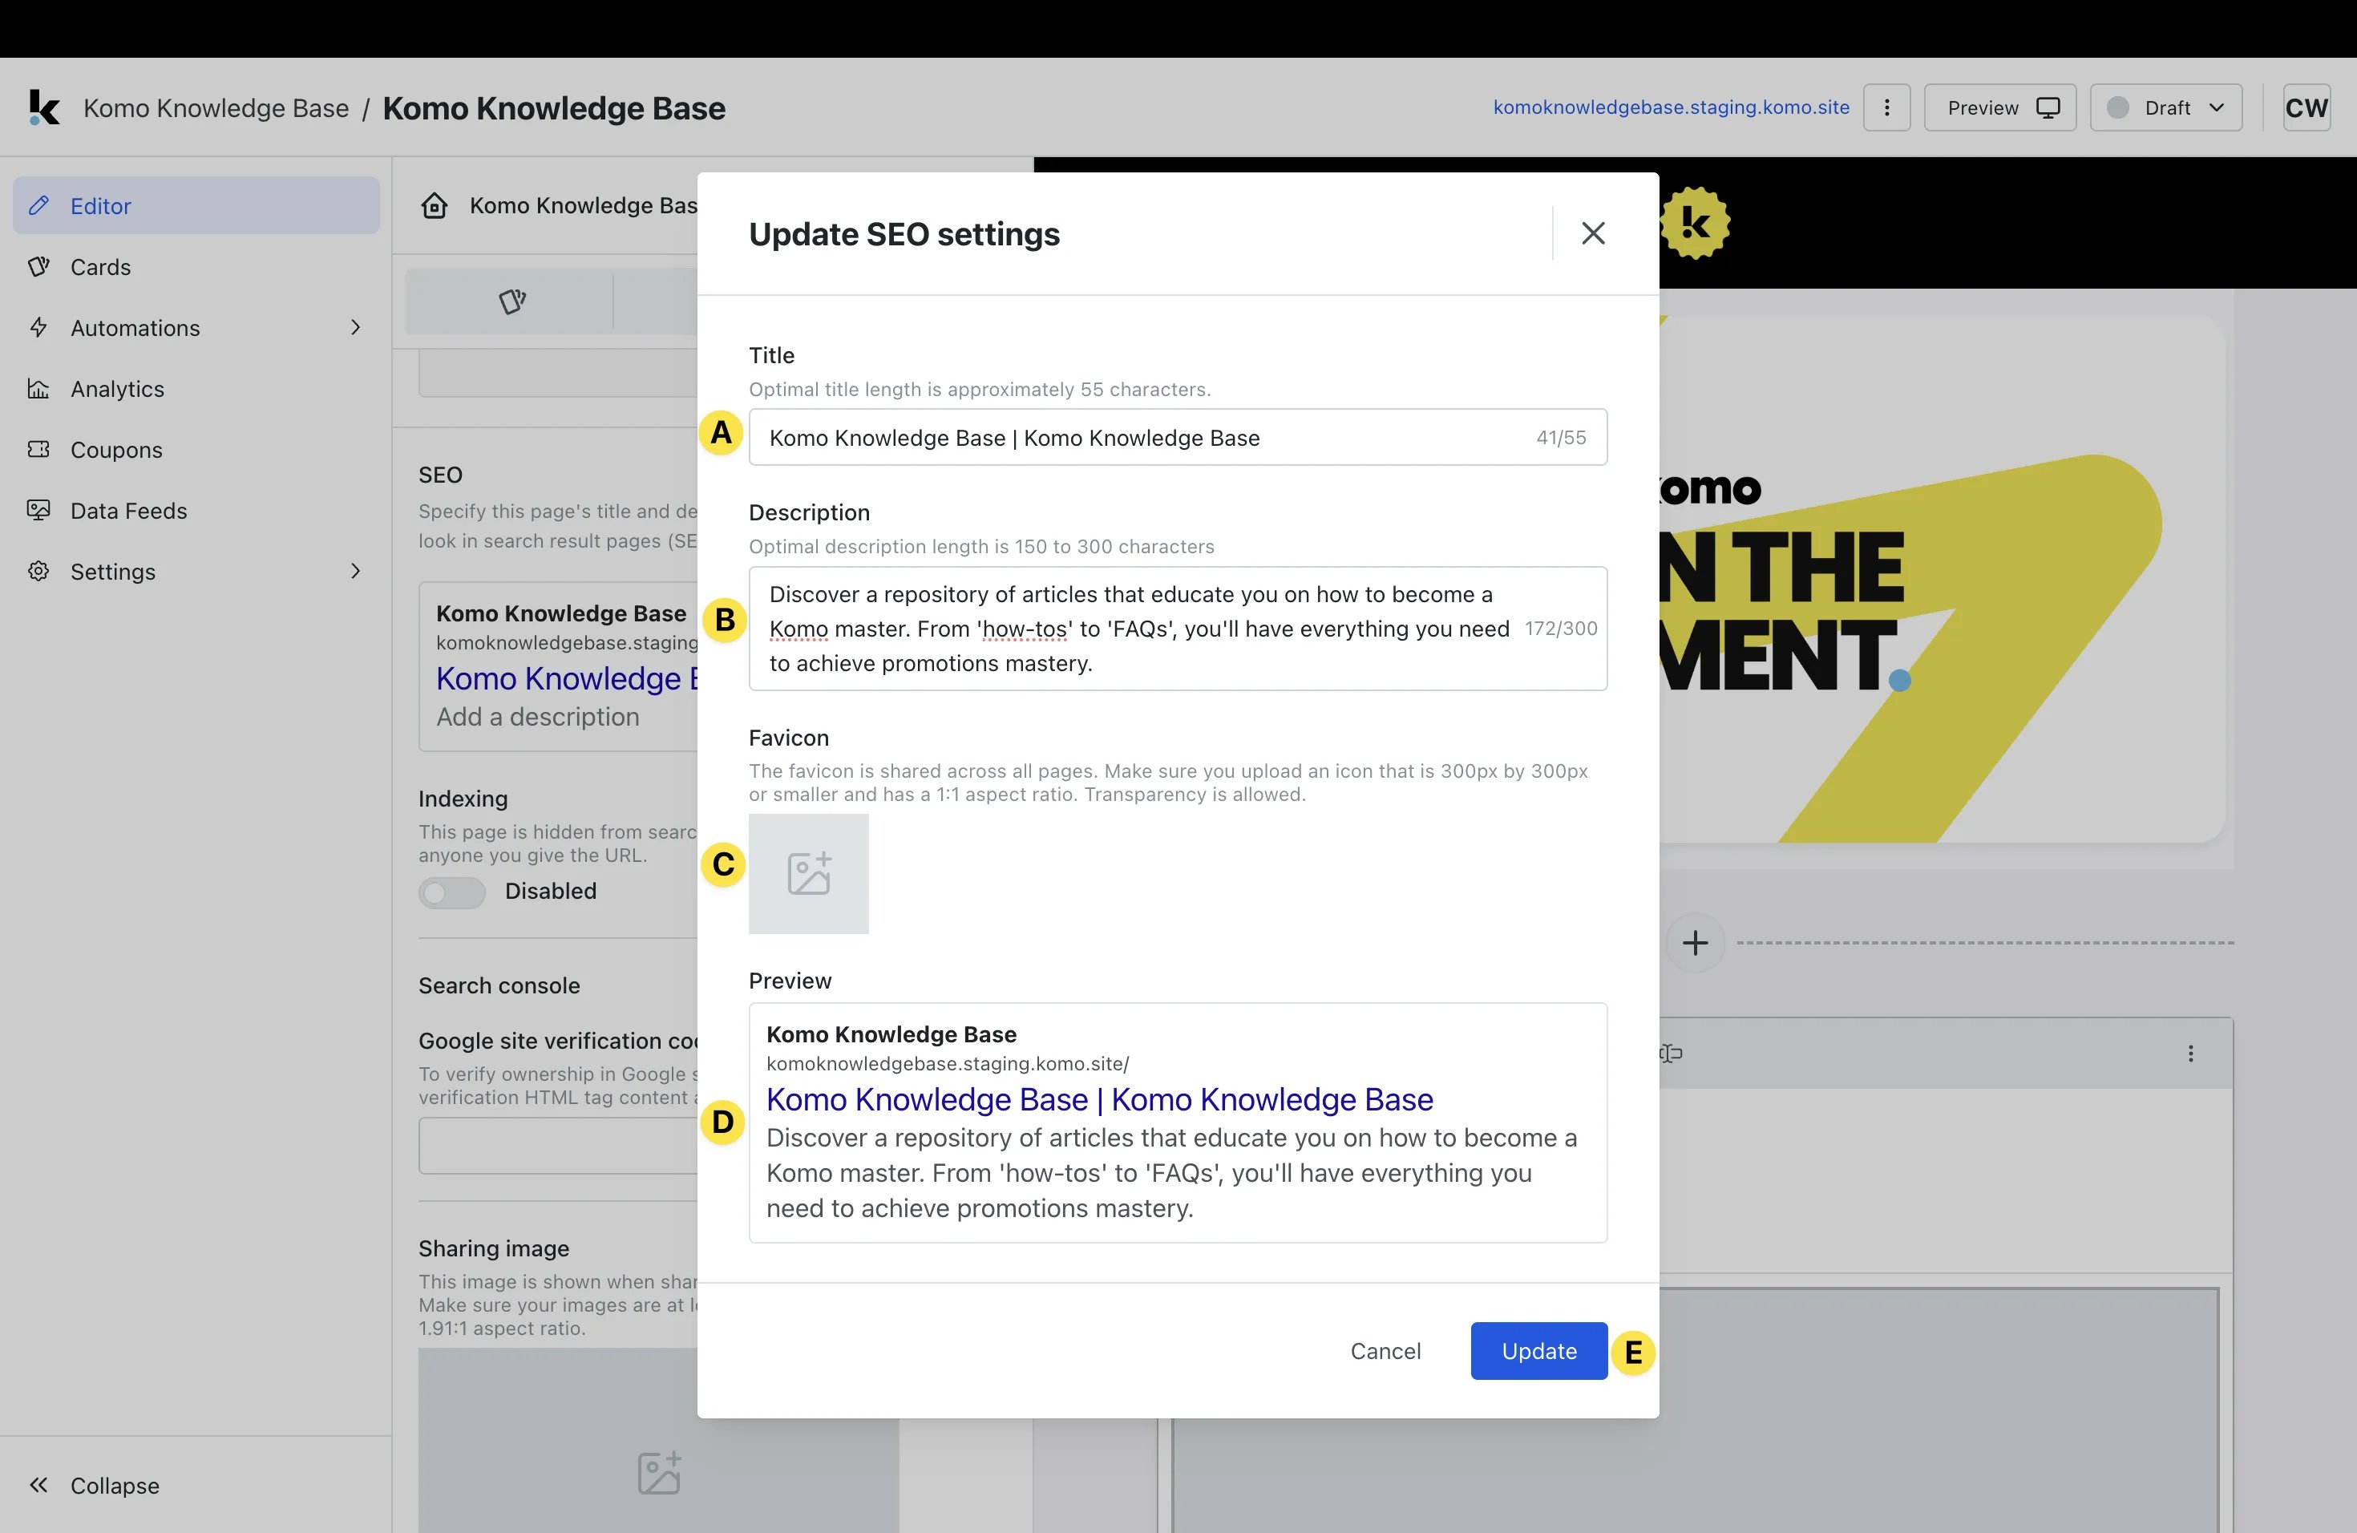Click the Cards icon in sidebar
The width and height of the screenshot is (2357, 1533).
point(38,266)
